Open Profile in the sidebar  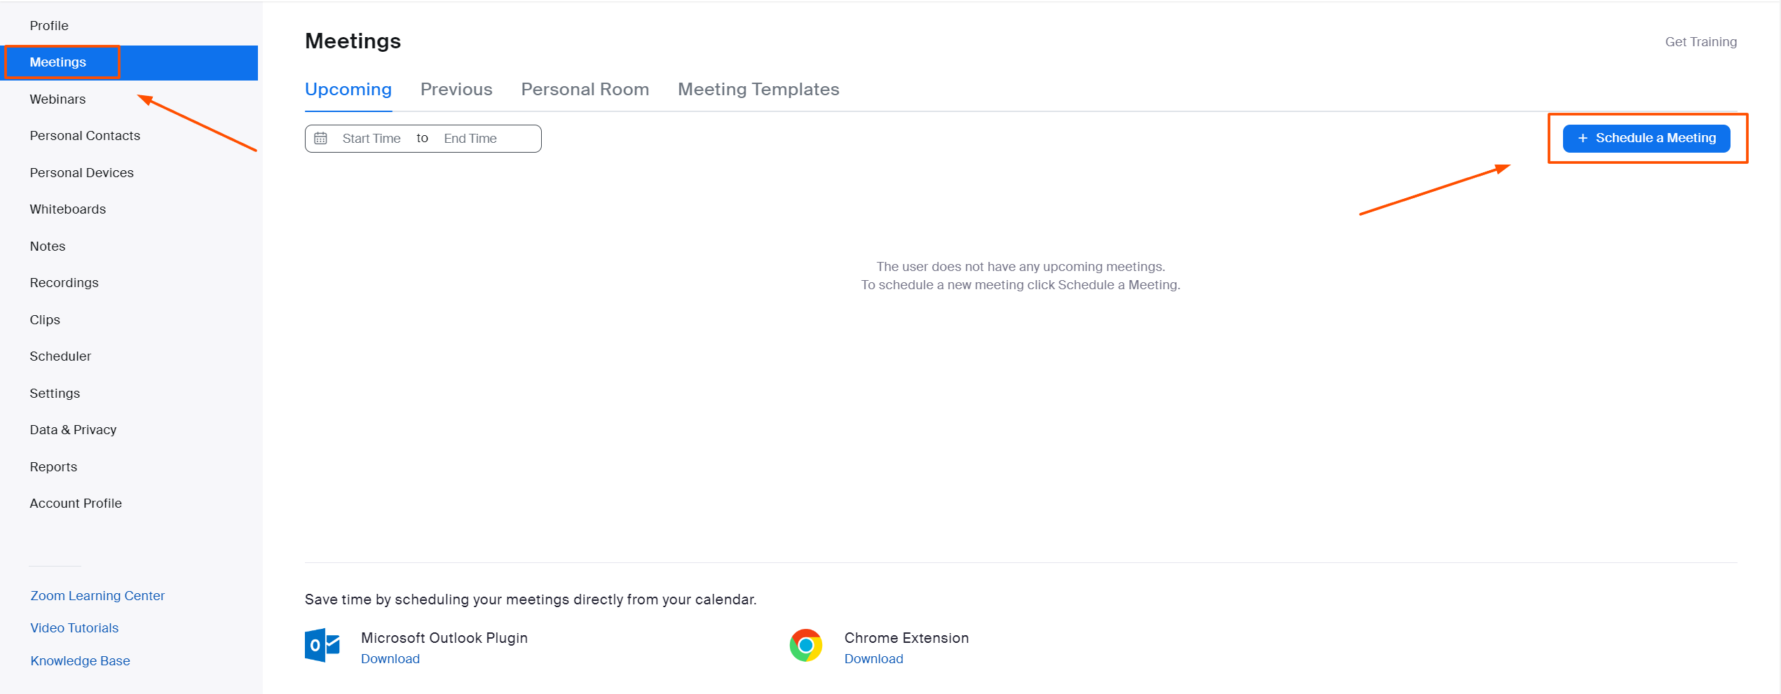(49, 26)
